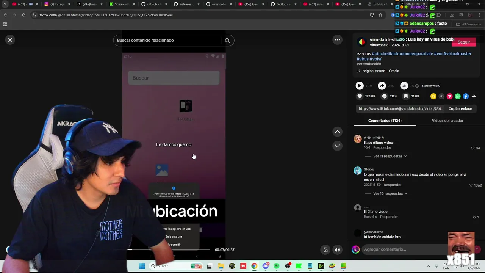Save video with the bookmark icon
The height and width of the screenshot is (273, 485).
[406, 96]
